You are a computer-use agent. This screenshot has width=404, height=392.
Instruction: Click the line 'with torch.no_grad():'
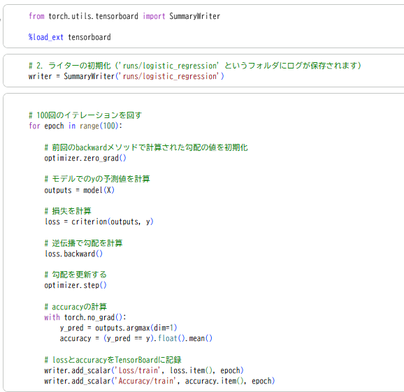pyautogui.click(x=85, y=317)
